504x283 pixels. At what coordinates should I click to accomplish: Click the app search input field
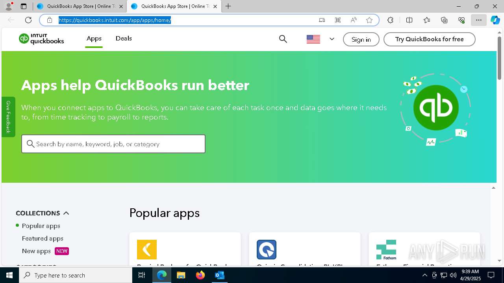tap(113, 144)
